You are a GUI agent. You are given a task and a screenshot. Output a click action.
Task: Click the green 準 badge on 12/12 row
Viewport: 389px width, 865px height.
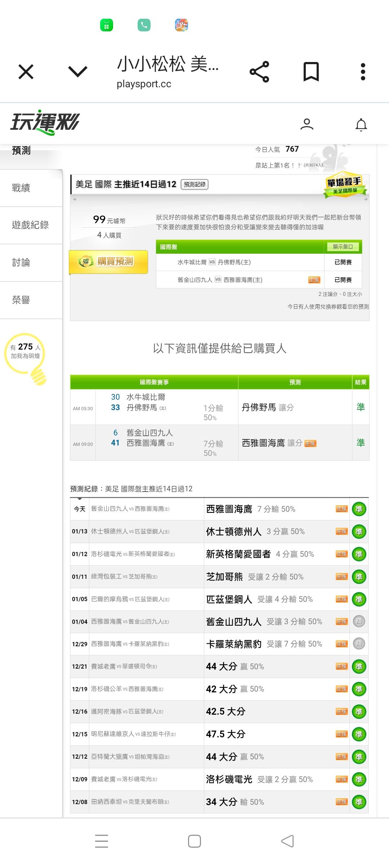click(359, 757)
